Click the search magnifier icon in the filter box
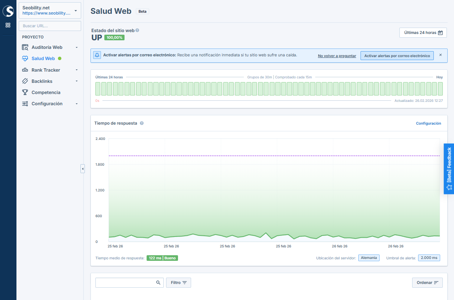454x300 pixels. [158, 283]
